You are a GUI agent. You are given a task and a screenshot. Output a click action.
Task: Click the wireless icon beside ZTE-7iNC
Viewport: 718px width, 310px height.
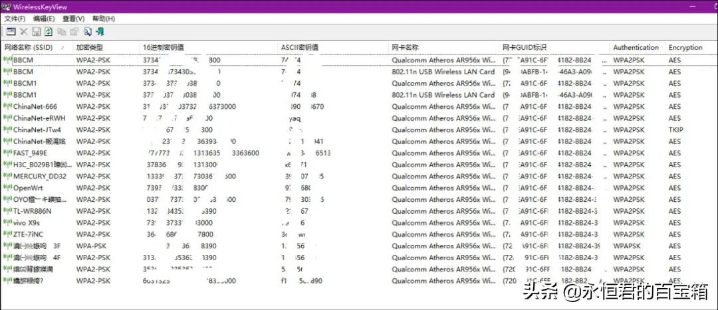pos(8,234)
